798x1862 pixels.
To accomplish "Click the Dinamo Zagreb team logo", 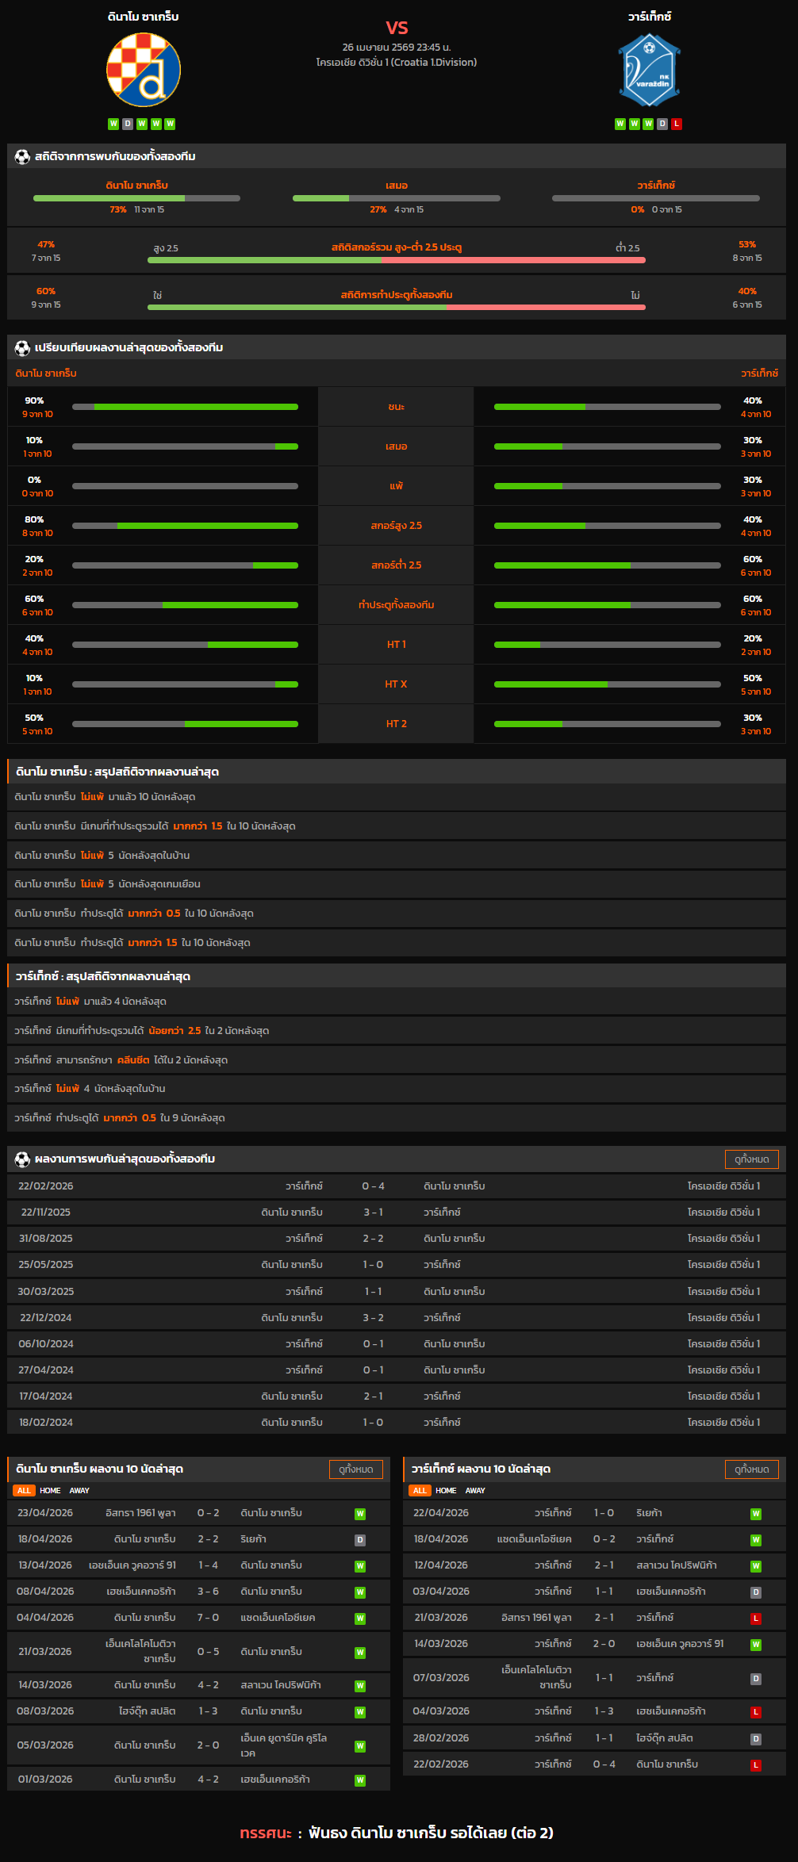I will click(144, 70).
